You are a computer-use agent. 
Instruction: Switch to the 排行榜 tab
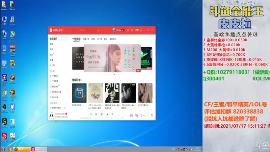99,39
